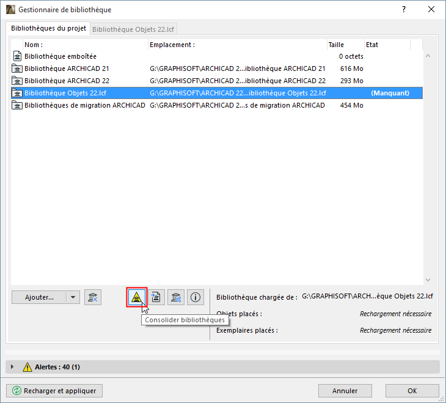Click folder icon of Bibliothèques de migration row
The width and height of the screenshot is (446, 403).
(17, 105)
